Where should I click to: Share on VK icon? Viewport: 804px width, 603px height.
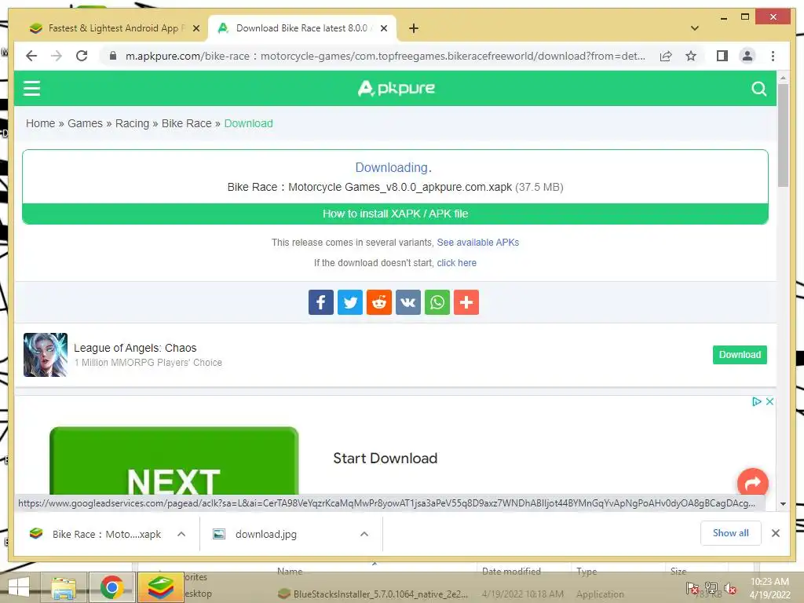click(408, 302)
